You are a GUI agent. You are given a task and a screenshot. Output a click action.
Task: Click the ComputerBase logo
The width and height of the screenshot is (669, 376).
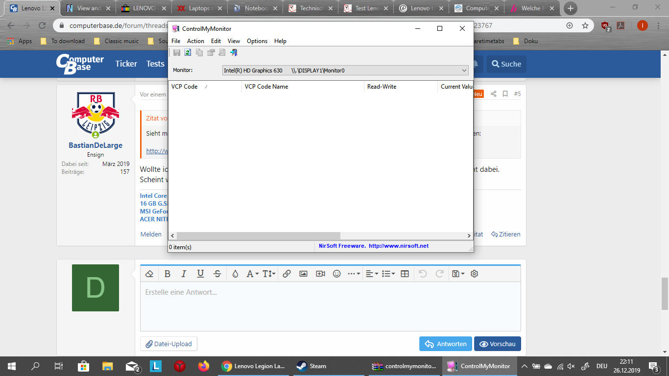pos(80,63)
